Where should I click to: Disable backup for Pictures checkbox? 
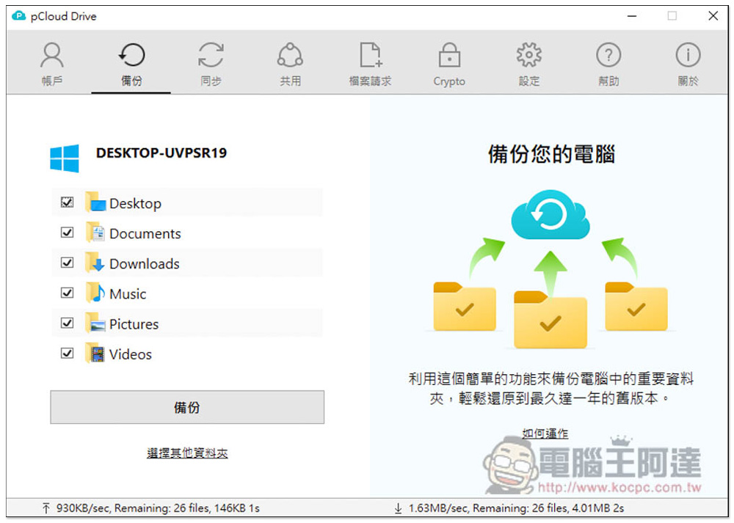coord(68,323)
